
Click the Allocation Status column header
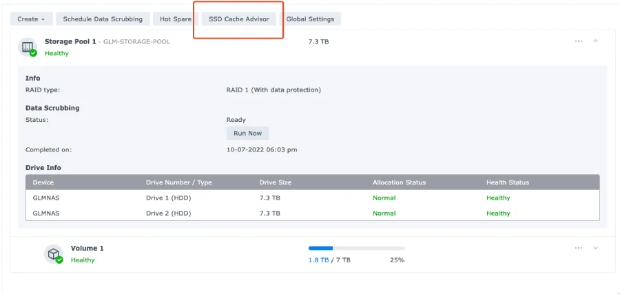click(x=399, y=182)
